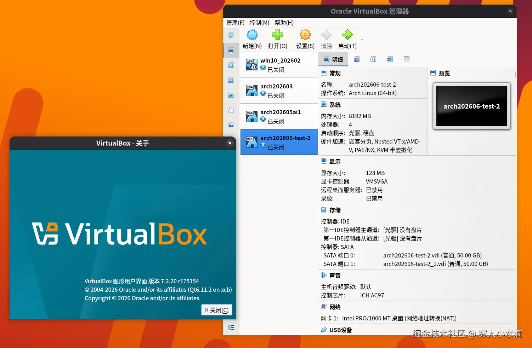This screenshot has height=348, width=532.
Task: Click the 存储 section heading
Action: (335, 210)
